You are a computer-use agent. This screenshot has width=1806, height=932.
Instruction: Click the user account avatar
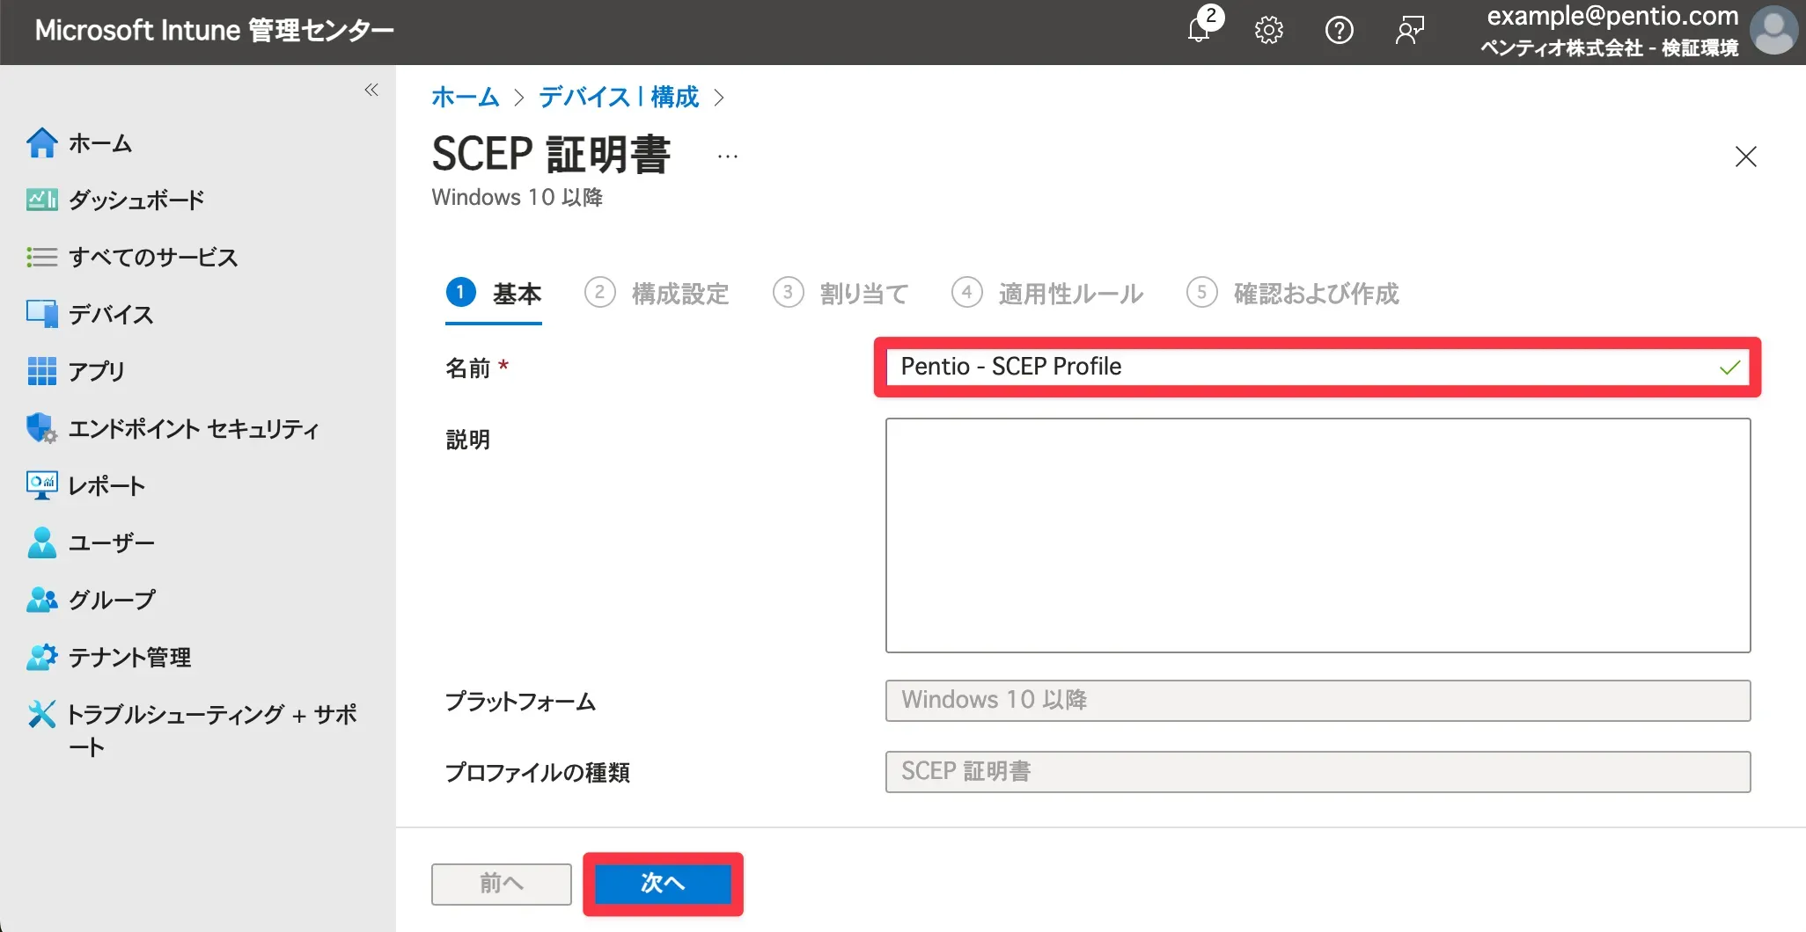pyautogui.click(x=1773, y=31)
